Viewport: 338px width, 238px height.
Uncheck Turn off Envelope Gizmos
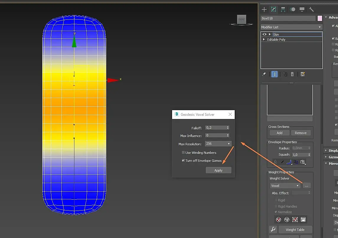183,161
